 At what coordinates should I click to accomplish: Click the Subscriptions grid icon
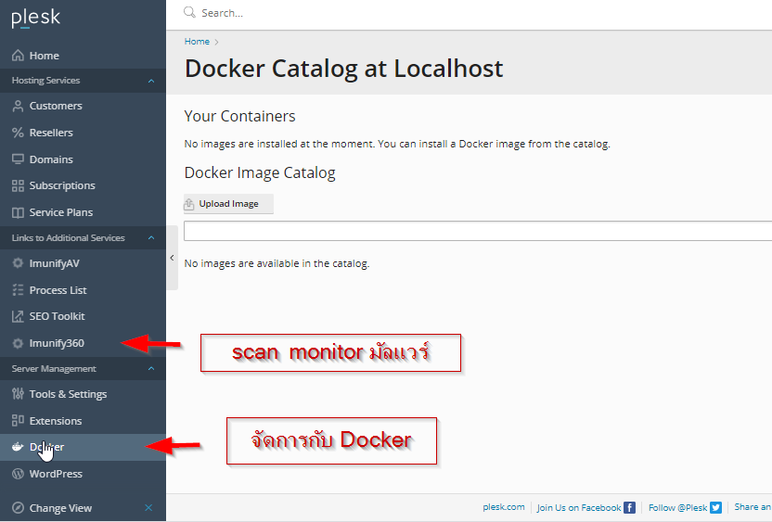tap(18, 185)
